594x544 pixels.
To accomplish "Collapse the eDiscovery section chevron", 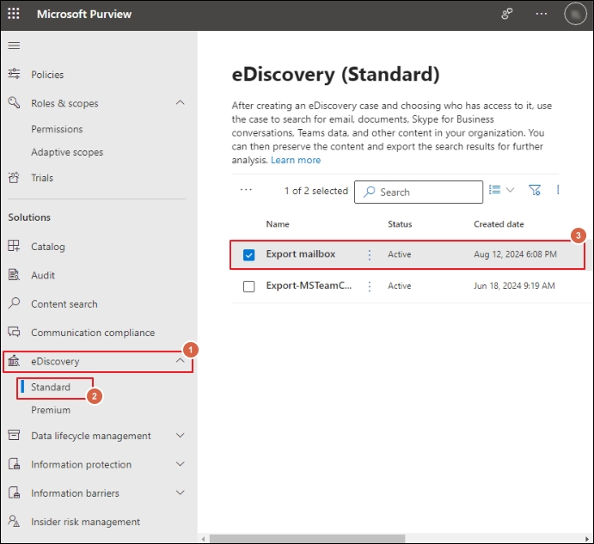I will (x=181, y=361).
